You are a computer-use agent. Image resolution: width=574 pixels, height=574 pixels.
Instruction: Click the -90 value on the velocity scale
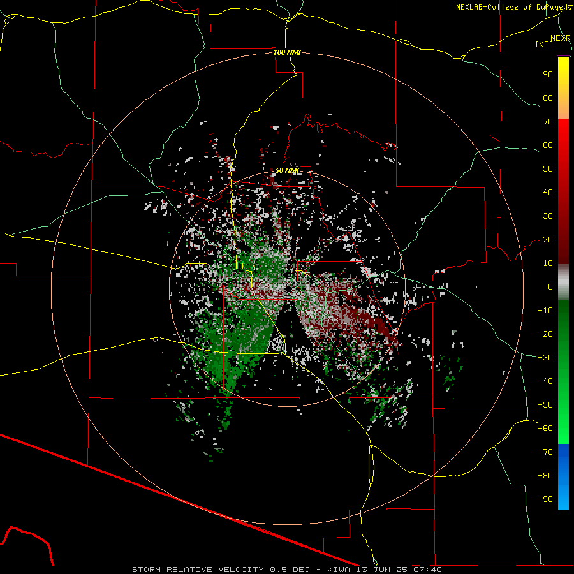pos(545,499)
